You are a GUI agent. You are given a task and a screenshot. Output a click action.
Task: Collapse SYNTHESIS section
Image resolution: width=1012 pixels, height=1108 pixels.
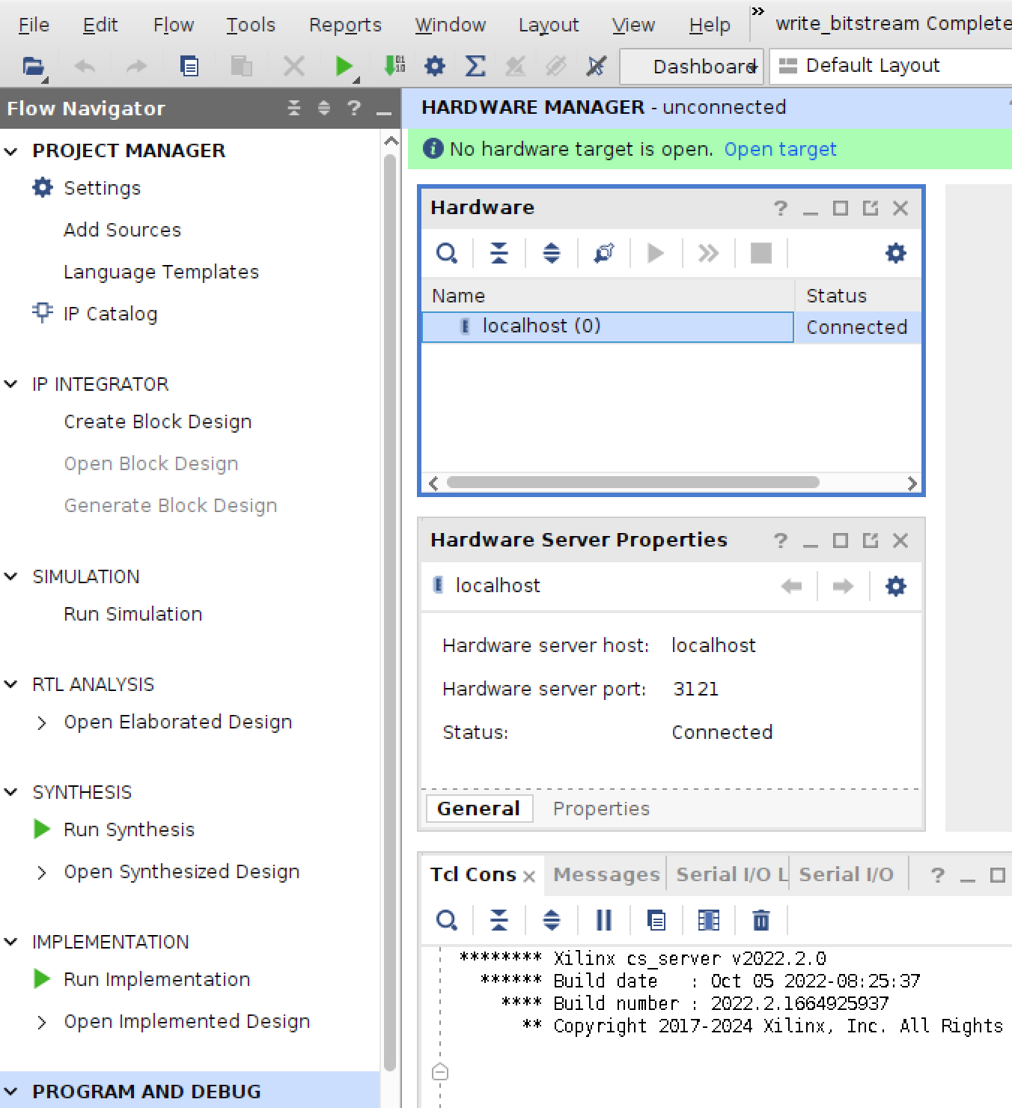tap(11, 792)
